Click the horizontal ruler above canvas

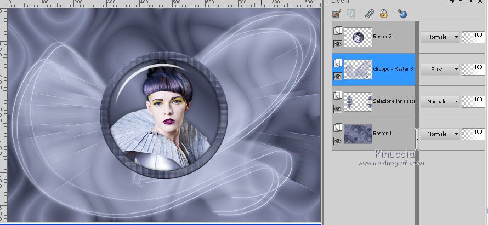pyautogui.click(x=164, y=3)
